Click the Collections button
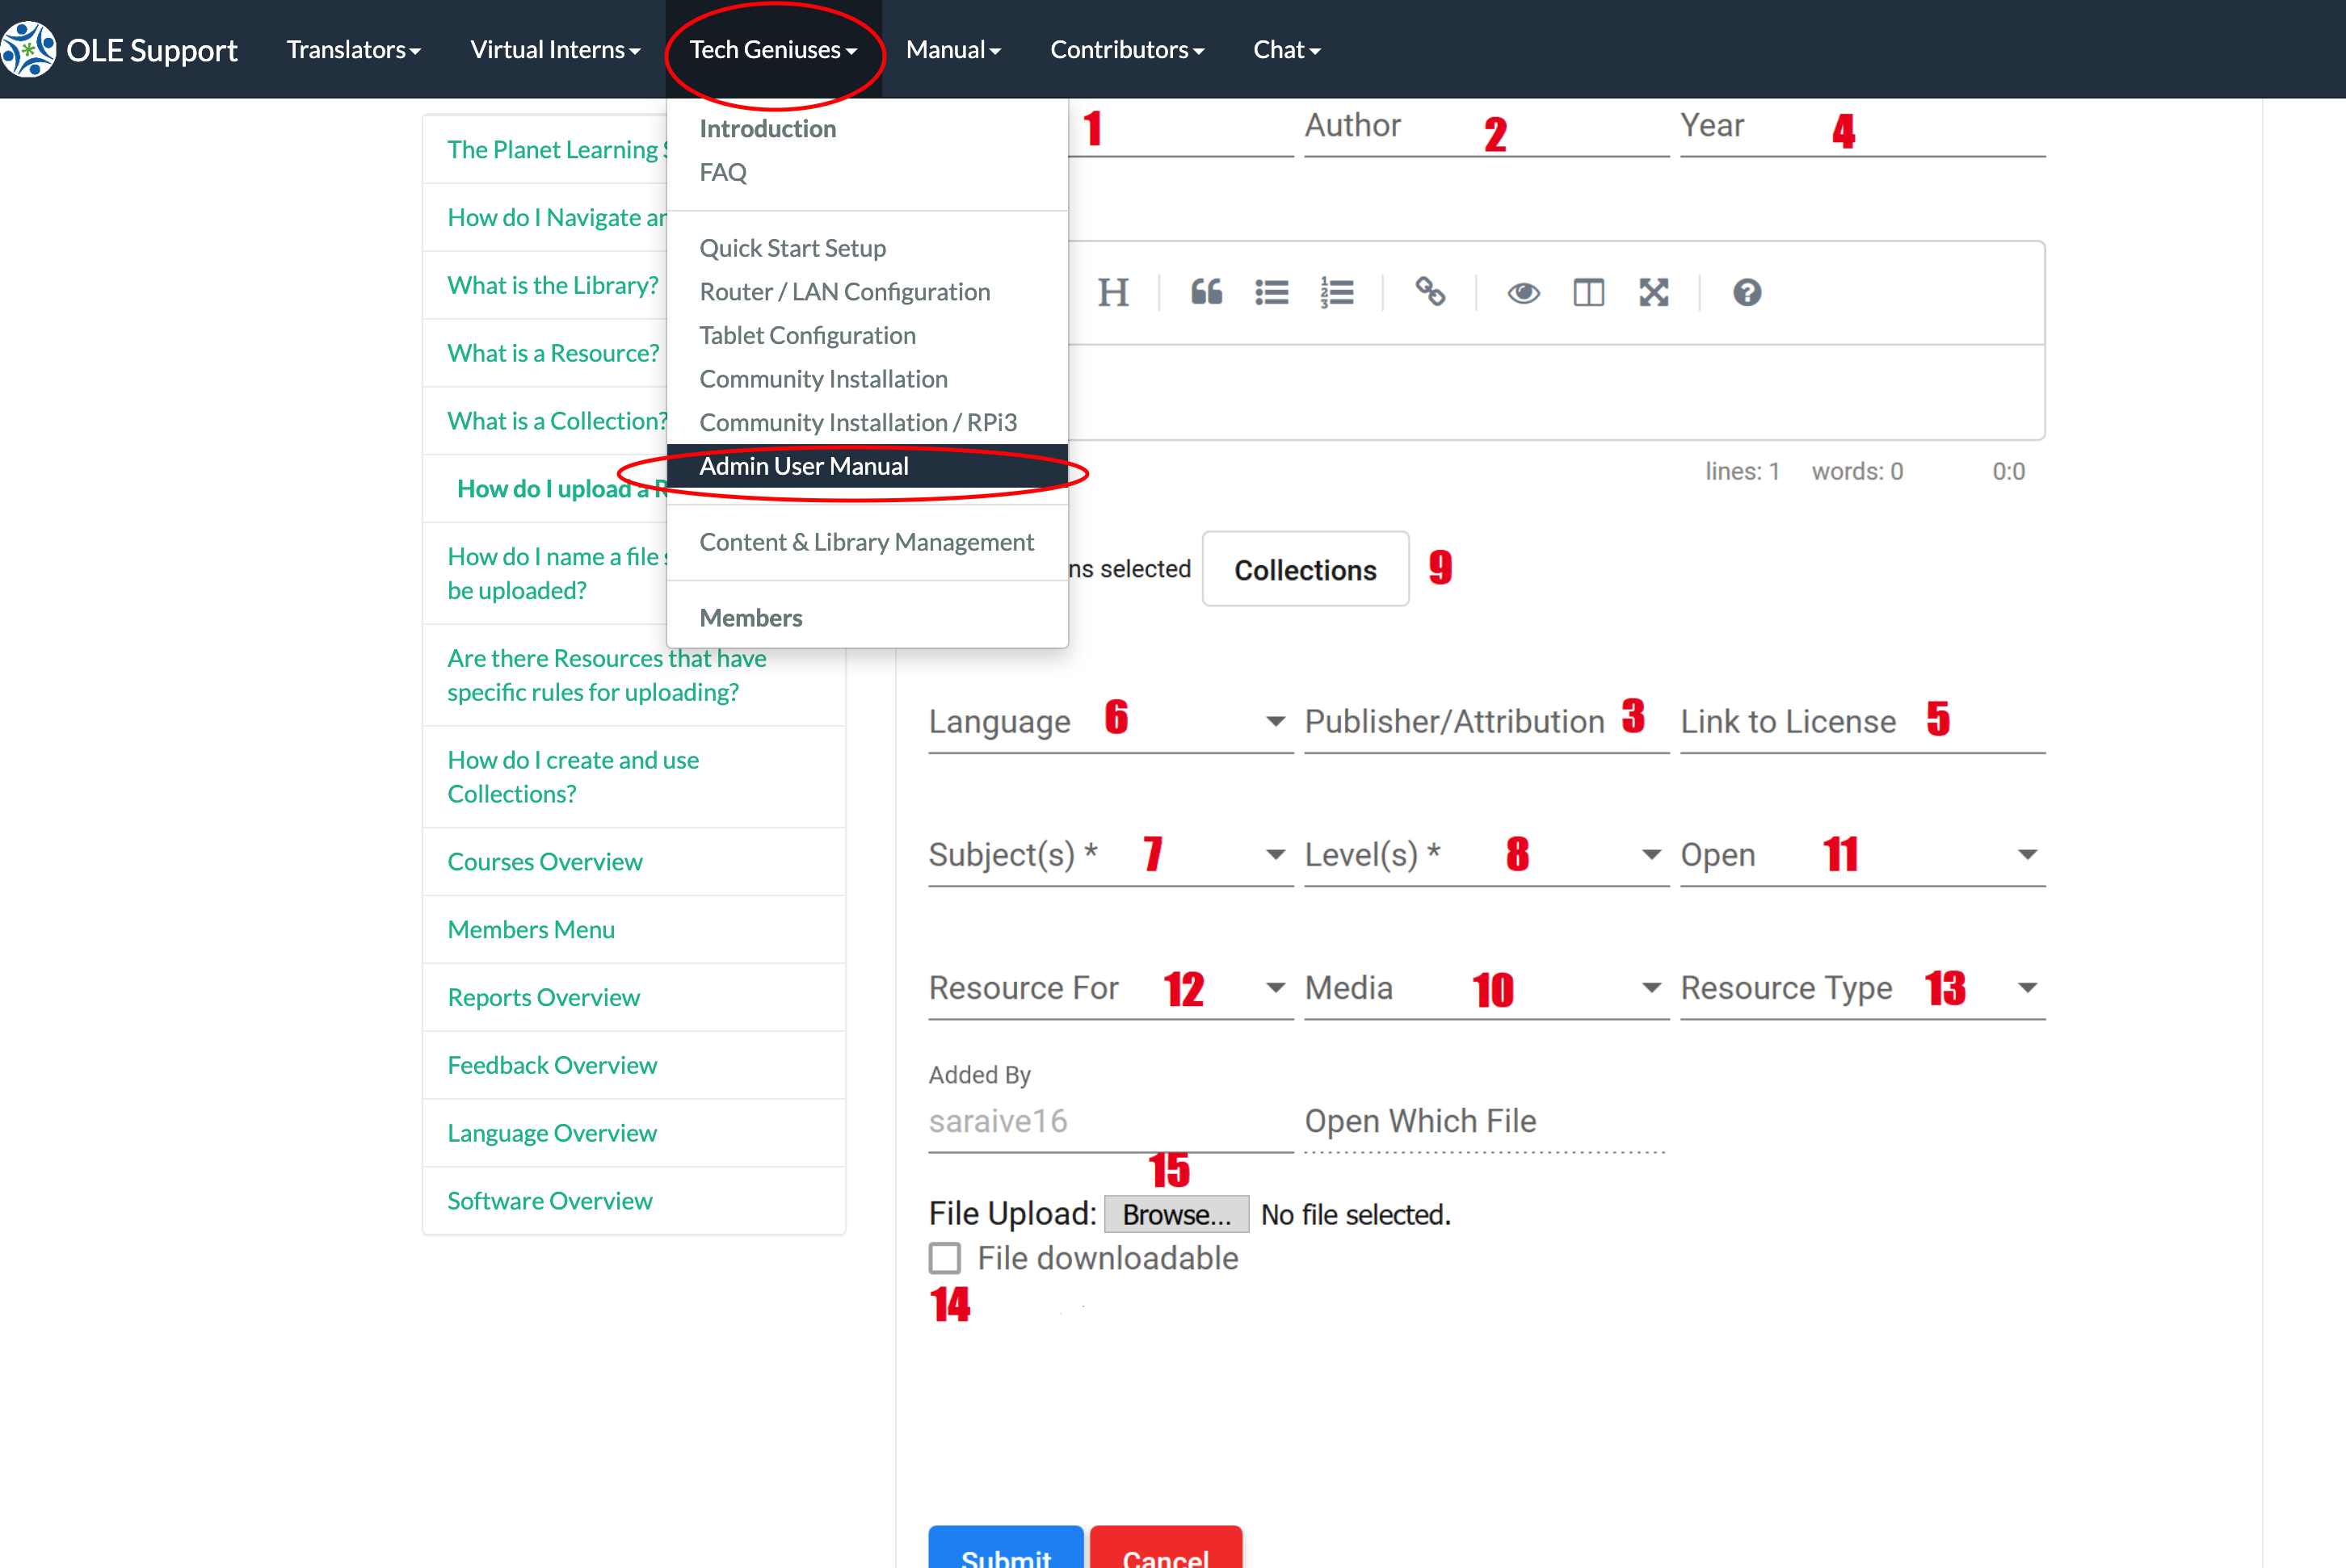 pos(1305,569)
